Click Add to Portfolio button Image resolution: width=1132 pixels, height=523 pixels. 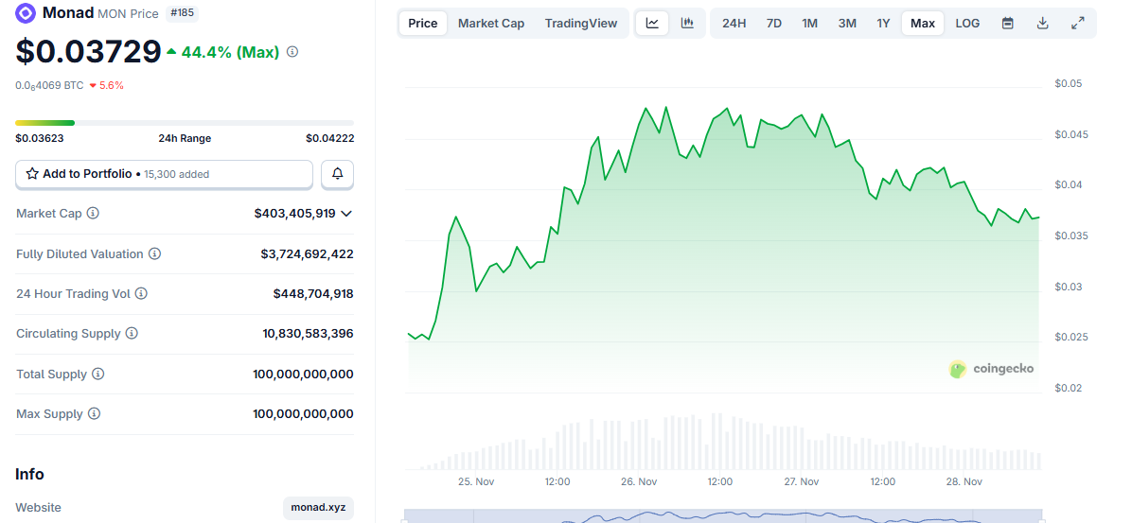click(164, 174)
